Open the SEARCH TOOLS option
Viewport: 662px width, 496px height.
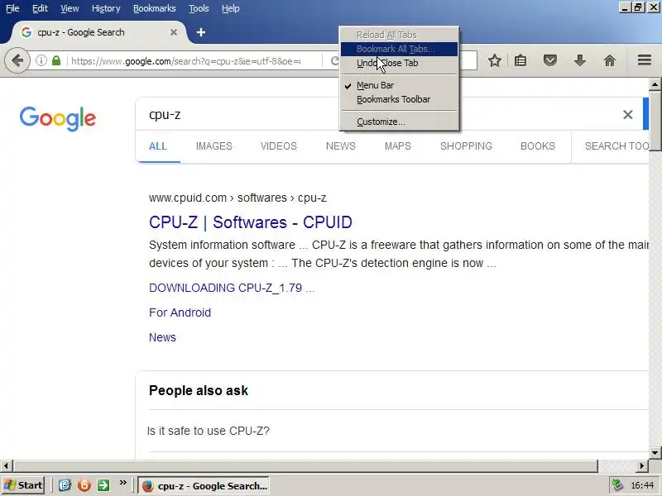coord(616,146)
